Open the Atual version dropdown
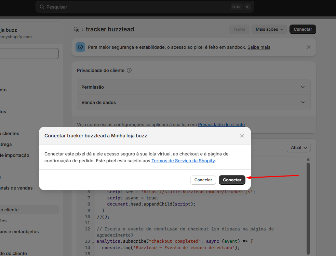The image size is (336, 256). [299, 148]
